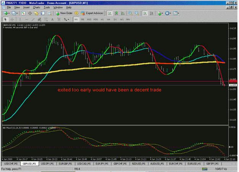
Task: Select the M15 timeframe
Action: [89, 19]
